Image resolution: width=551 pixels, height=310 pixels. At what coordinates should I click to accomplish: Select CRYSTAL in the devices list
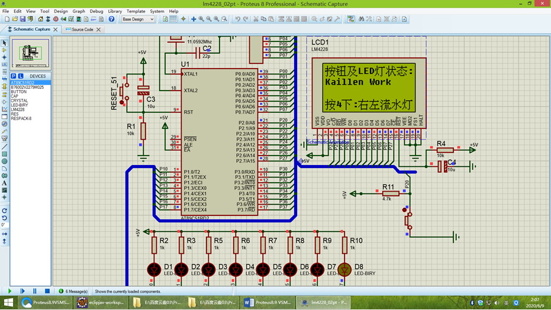[x=31, y=101]
